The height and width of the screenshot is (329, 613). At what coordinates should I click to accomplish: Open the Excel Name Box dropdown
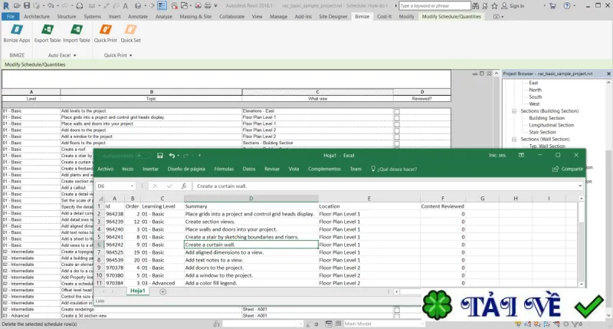coord(132,186)
